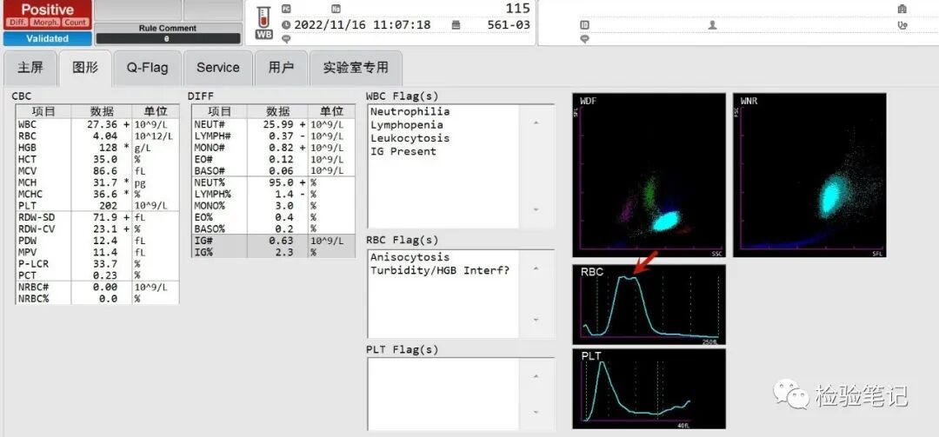This screenshot has width=939, height=437.
Task: Click the IG# value 0.63
Action: point(282,241)
